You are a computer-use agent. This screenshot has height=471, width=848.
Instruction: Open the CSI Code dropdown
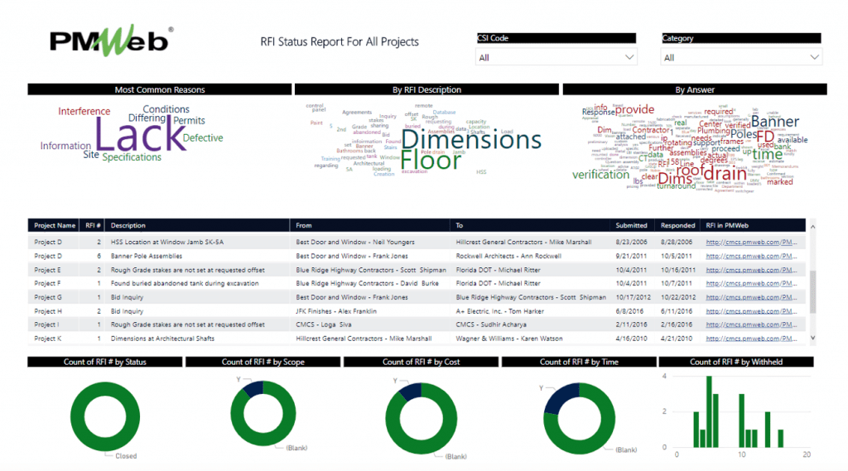point(556,57)
